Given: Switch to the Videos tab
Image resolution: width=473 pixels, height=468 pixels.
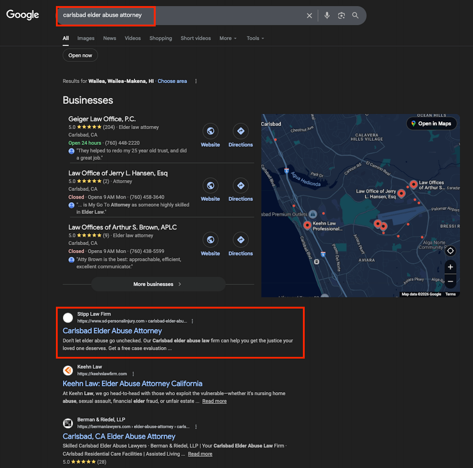Looking at the screenshot, I should point(133,38).
